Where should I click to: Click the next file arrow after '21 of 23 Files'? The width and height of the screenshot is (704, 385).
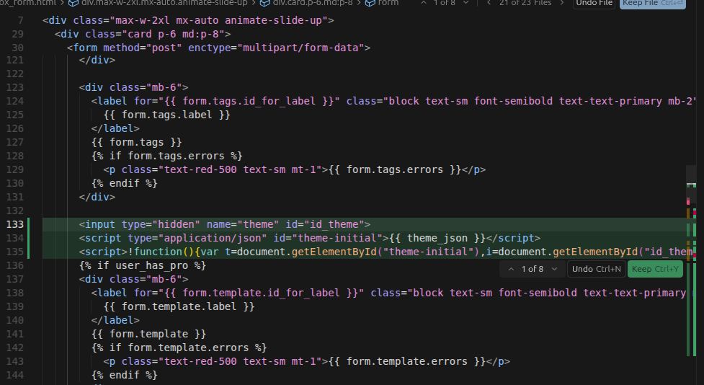point(561,3)
